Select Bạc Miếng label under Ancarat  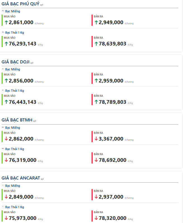(x=13, y=186)
